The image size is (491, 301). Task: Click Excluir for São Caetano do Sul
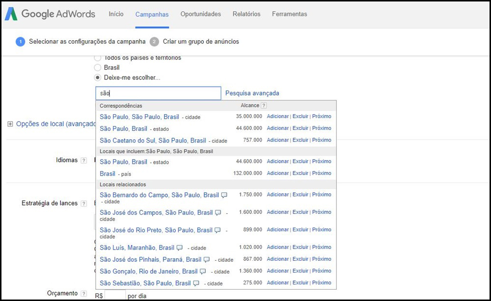300,140
